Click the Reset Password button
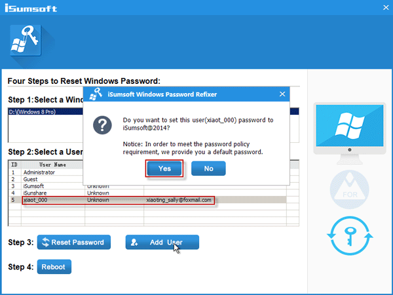The width and height of the screenshot is (393, 295). pyautogui.click(x=74, y=242)
